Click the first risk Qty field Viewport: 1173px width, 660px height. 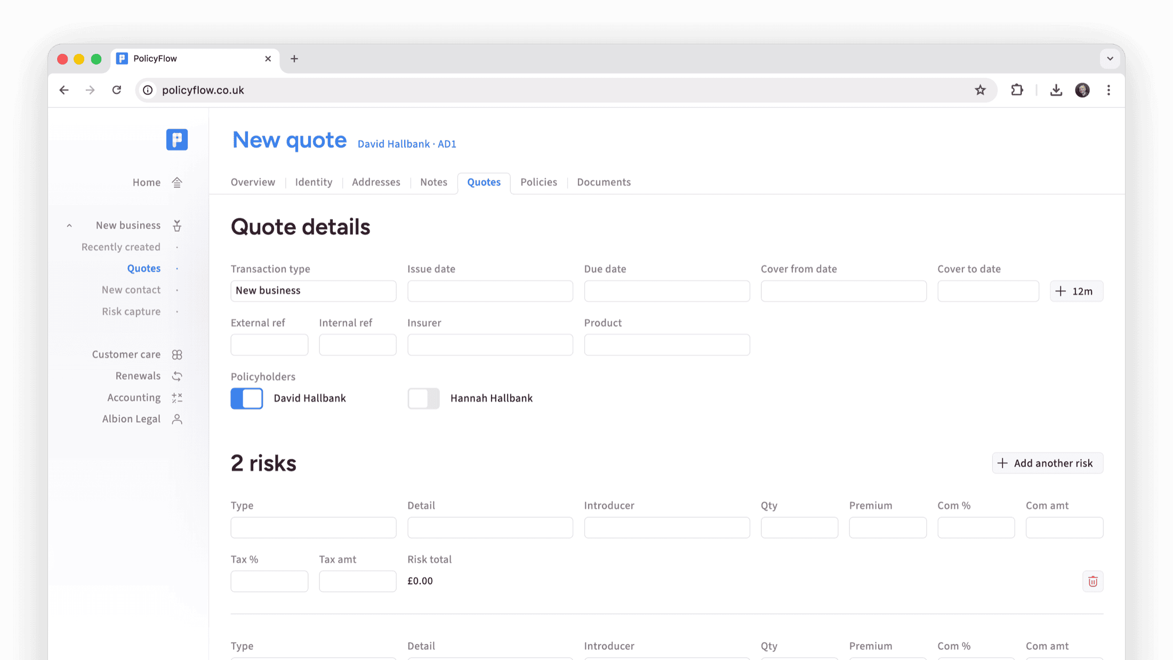tap(799, 528)
